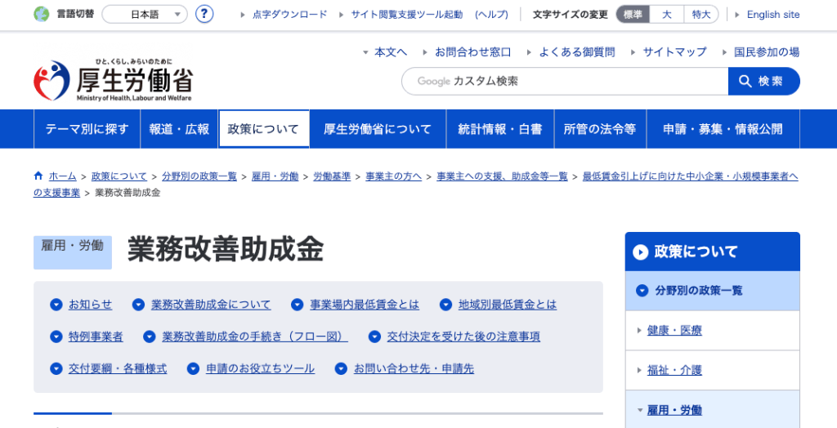
Task: Open 申請・募集・情報公開 menu
Action: (723, 128)
